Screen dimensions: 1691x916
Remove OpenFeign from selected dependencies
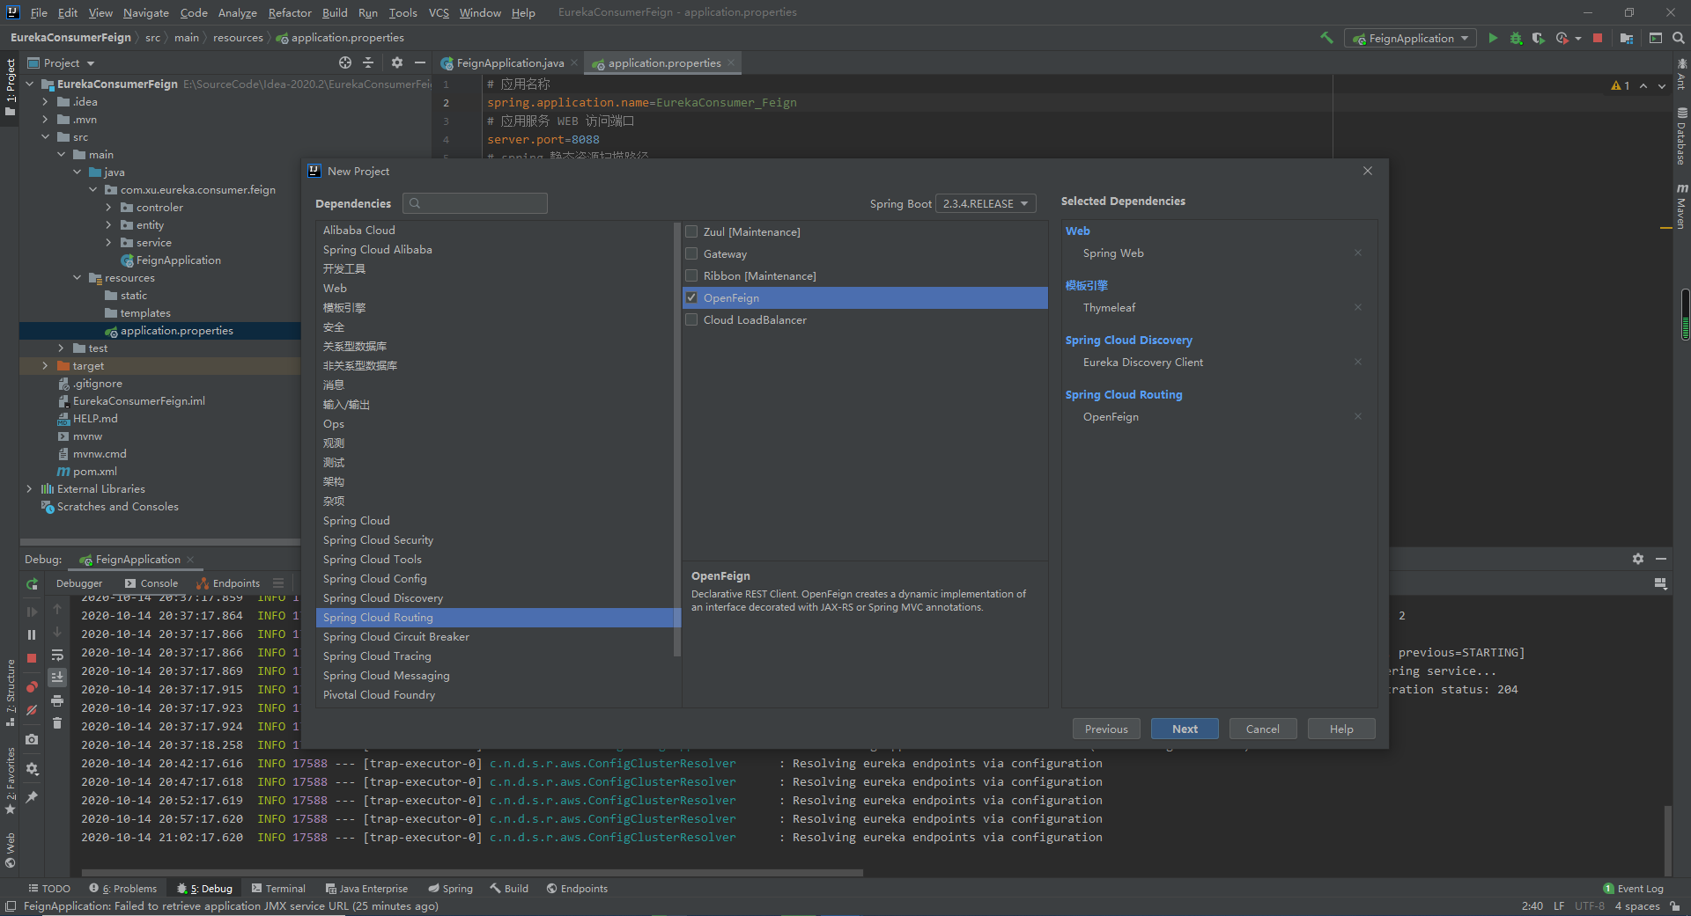pos(1358,416)
